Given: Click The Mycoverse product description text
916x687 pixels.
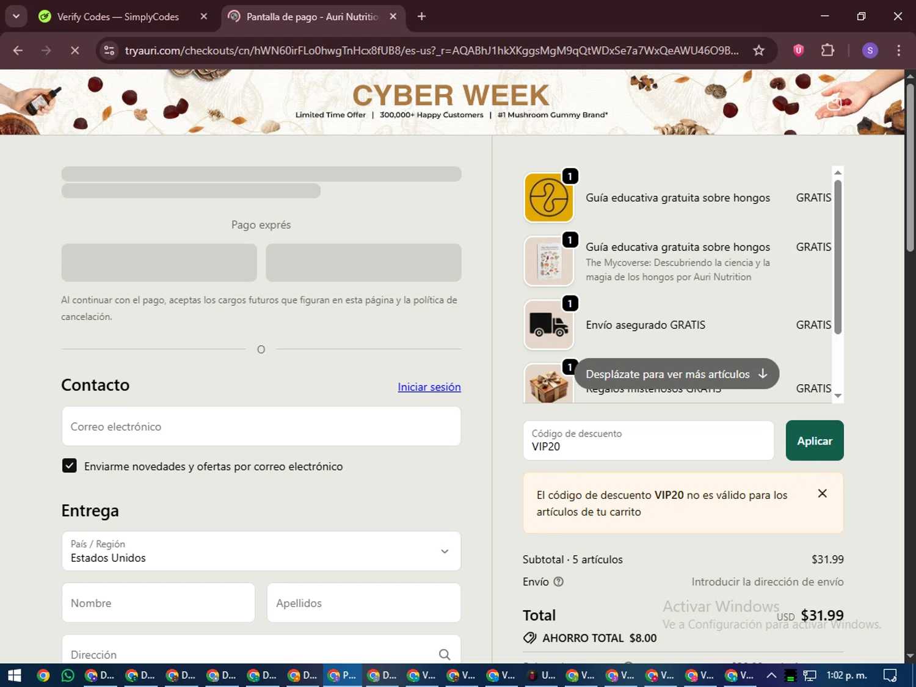Looking at the screenshot, I should pyautogui.click(x=678, y=270).
